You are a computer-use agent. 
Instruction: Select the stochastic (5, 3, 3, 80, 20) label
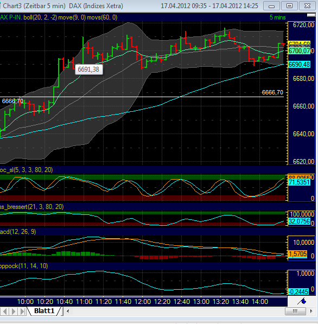click(26, 170)
